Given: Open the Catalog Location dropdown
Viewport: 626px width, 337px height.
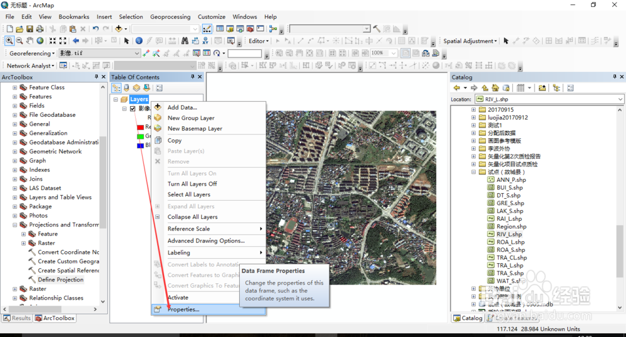Looking at the screenshot, I should click(620, 99).
